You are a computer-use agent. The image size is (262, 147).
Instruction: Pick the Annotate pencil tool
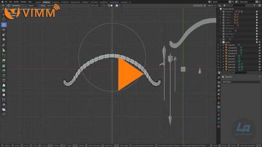(4, 45)
